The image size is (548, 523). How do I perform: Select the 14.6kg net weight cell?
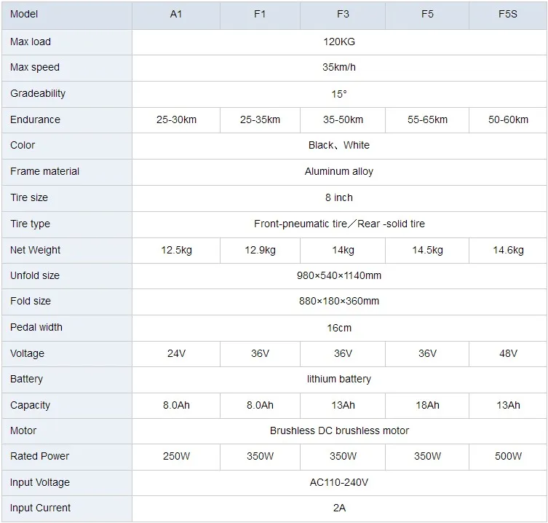click(508, 251)
